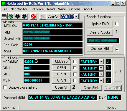Click the list/log window toolbar icon

pyautogui.click(x=4, y=16)
